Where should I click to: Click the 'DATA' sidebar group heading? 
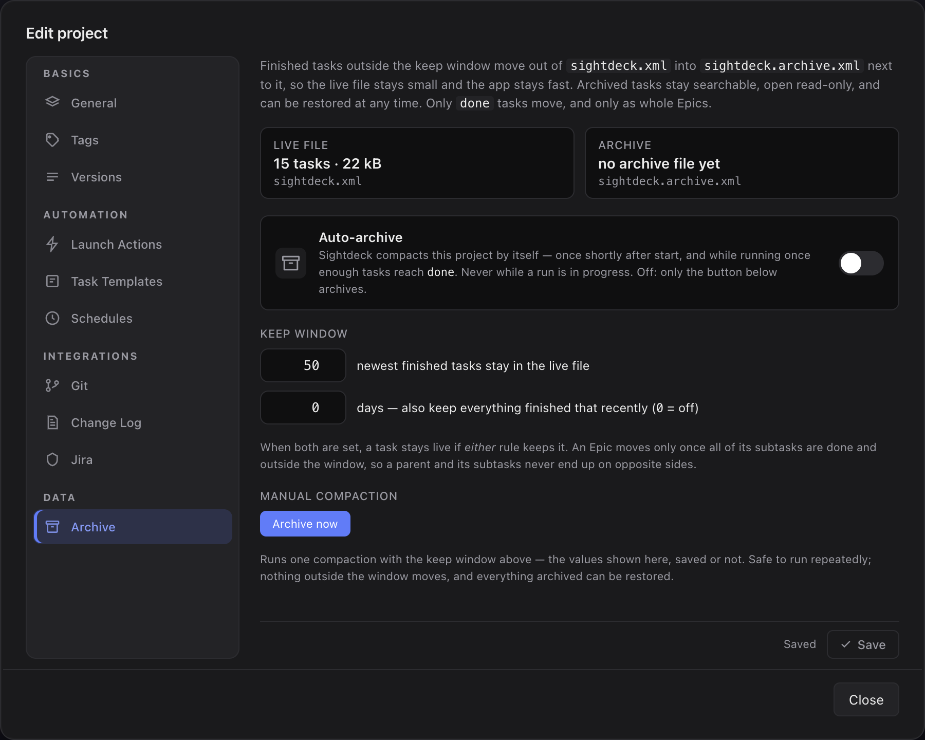click(x=60, y=497)
